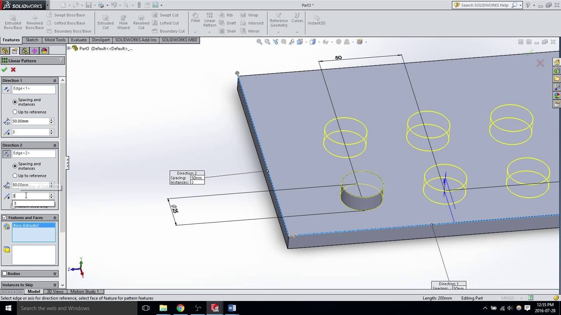Select Direction 1 Spacing and instances radio
The width and height of the screenshot is (561, 315).
pyautogui.click(x=15, y=102)
